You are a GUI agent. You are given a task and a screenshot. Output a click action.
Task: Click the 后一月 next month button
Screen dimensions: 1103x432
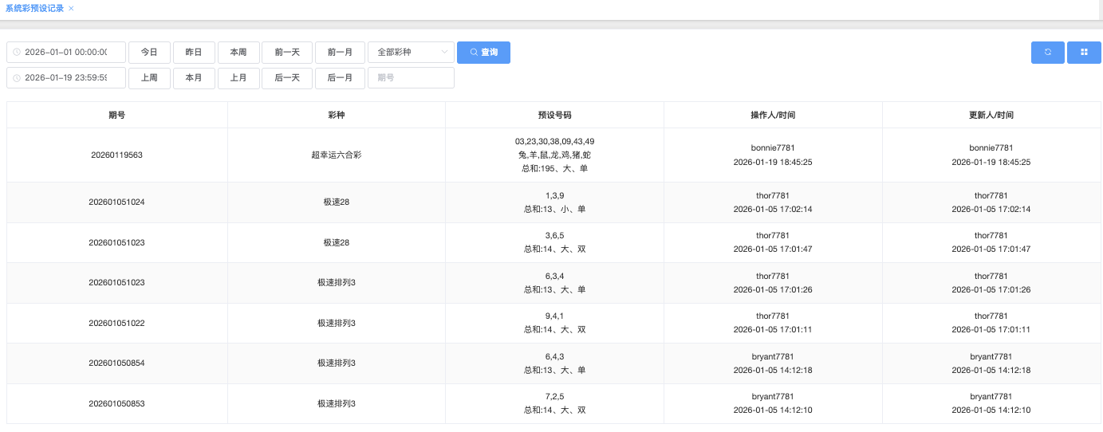pyautogui.click(x=340, y=78)
